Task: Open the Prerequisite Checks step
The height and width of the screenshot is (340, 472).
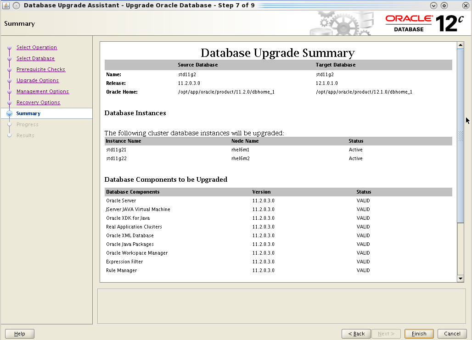Action: (x=41, y=69)
